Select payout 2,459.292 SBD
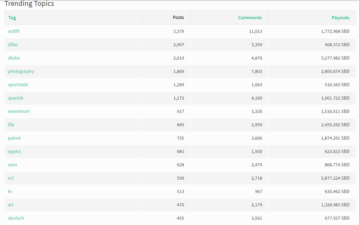This screenshot has height=225, width=359. (x=335, y=125)
